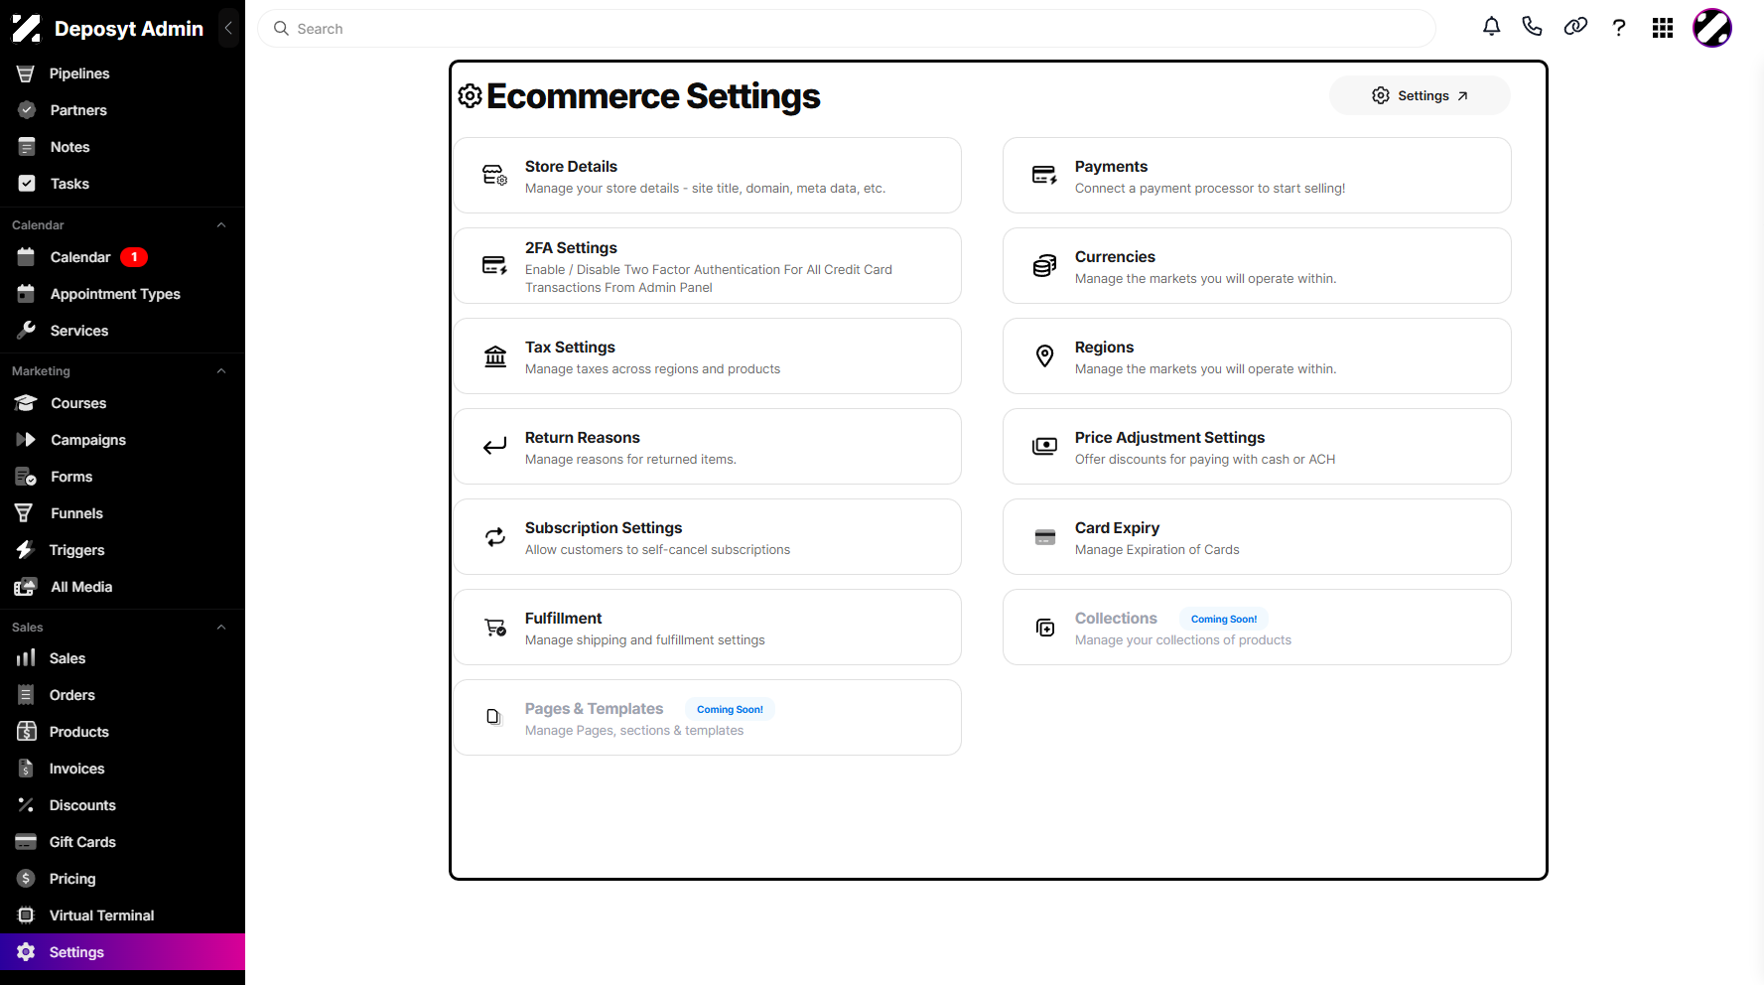The width and height of the screenshot is (1764, 985).
Task: Click the Card Expiry card icon
Action: [1044, 537]
